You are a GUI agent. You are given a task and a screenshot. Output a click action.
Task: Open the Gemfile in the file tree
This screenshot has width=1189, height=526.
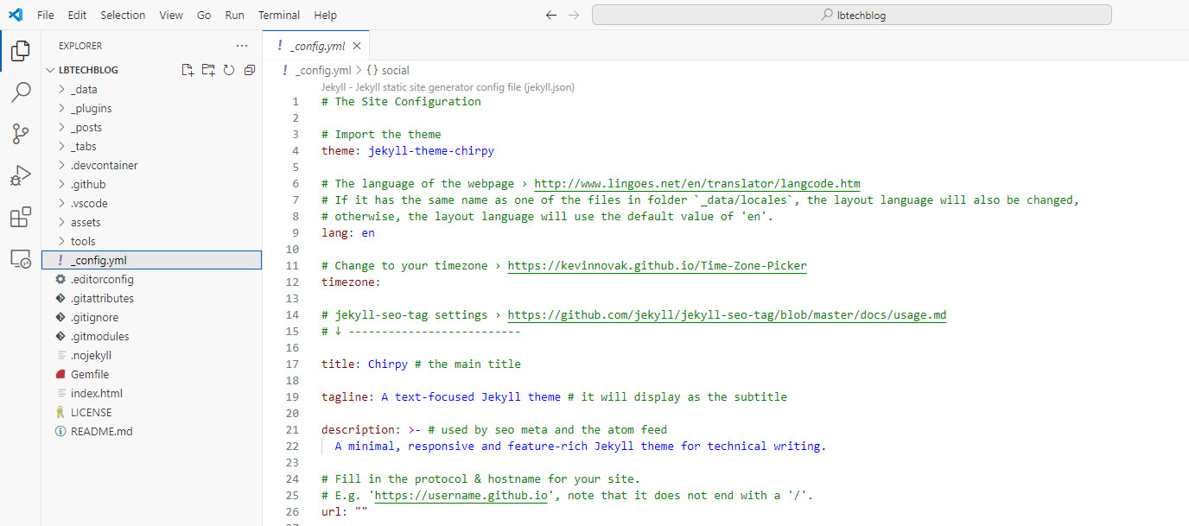[x=90, y=374]
